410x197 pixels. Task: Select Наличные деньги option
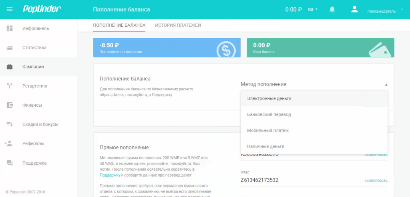(314, 146)
